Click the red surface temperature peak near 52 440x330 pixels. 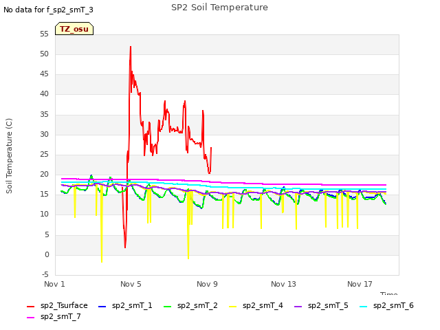[x=131, y=47]
